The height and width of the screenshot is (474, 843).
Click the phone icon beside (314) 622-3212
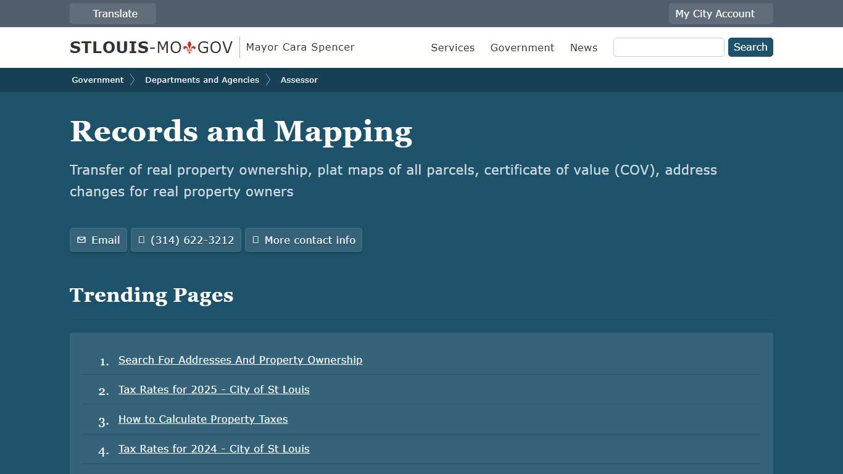pyautogui.click(x=142, y=239)
